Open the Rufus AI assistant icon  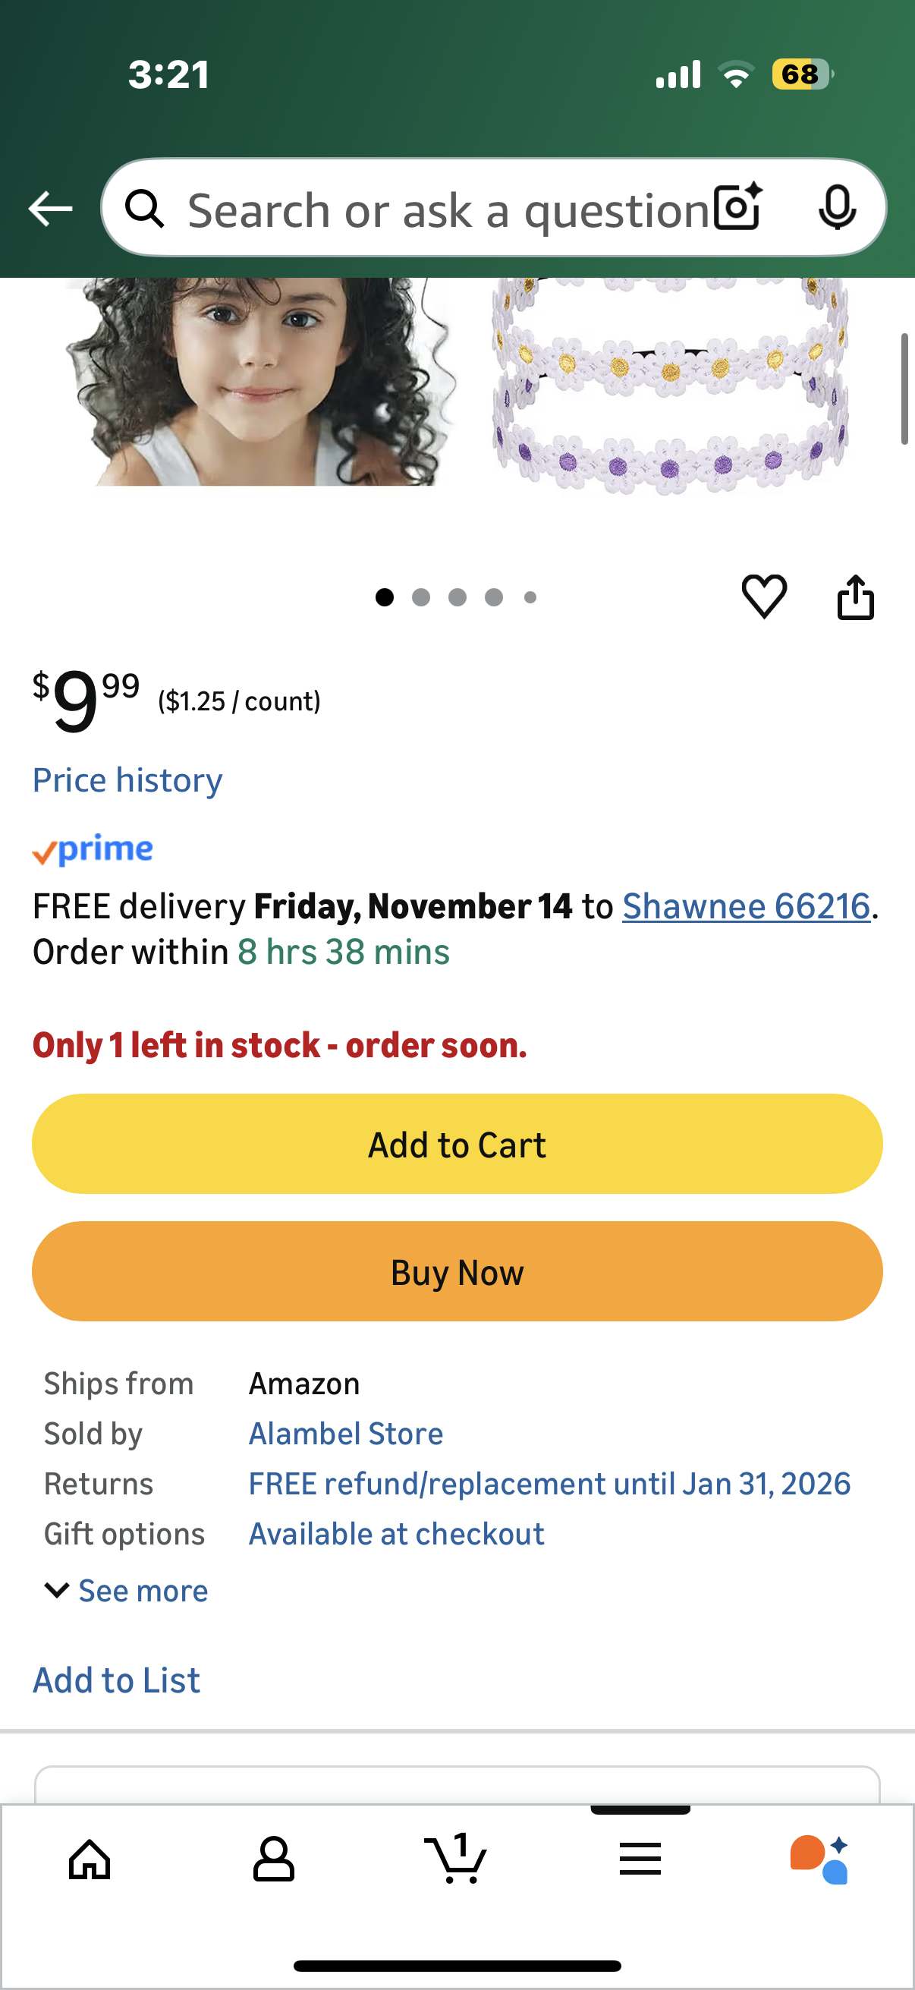pyautogui.click(x=820, y=1858)
